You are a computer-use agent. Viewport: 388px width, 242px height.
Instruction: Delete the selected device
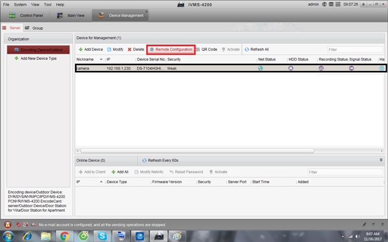click(x=136, y=50)
